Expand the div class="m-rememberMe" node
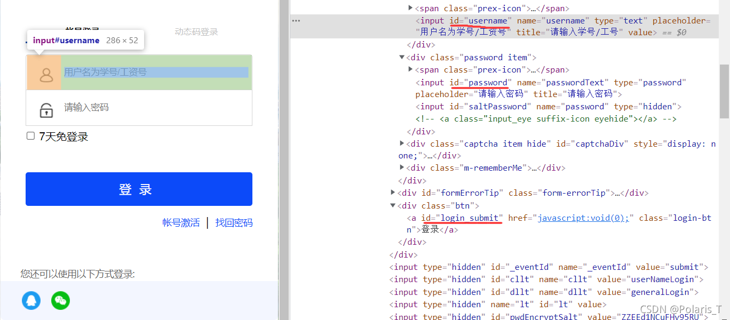This screenshot has height=320, width=730. (402, 167)
